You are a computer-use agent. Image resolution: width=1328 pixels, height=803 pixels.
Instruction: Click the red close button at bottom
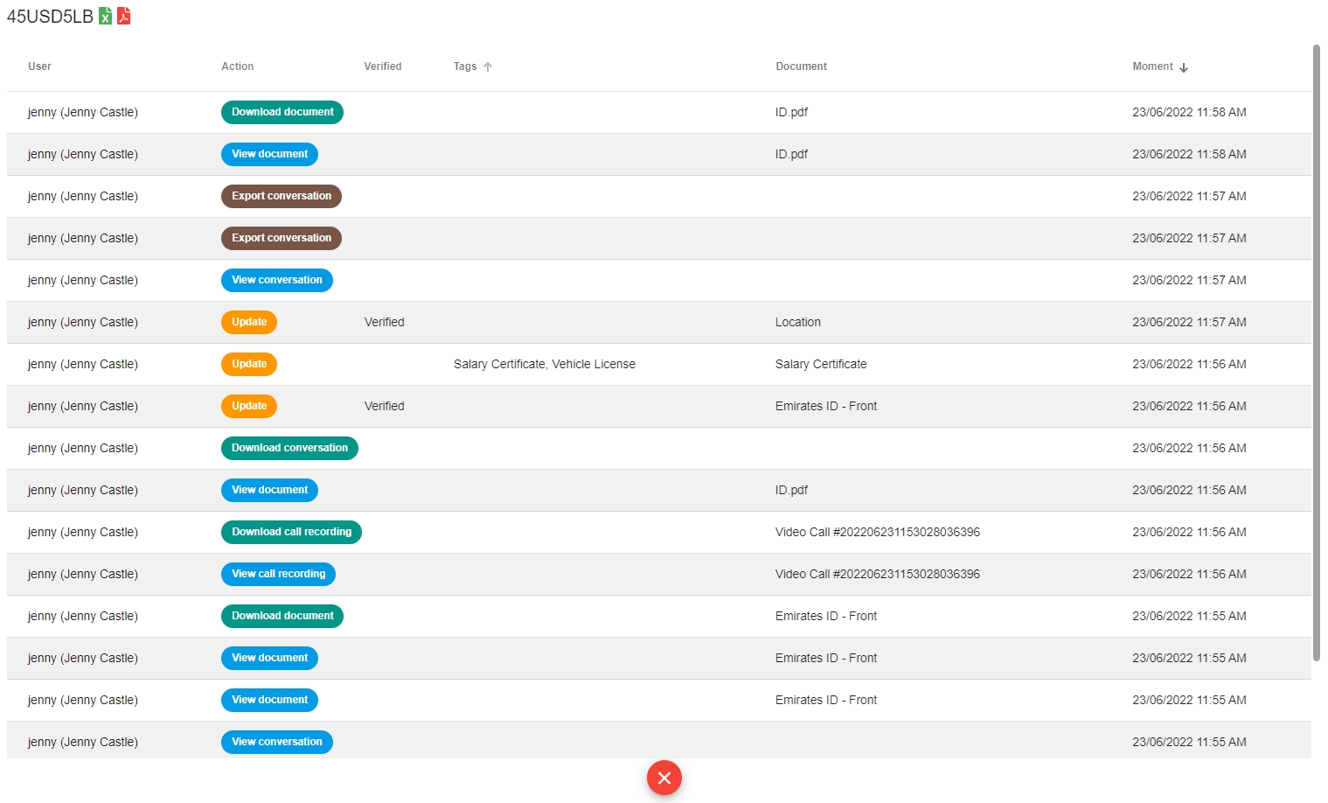pyautogui.click(x=664, y=778)
